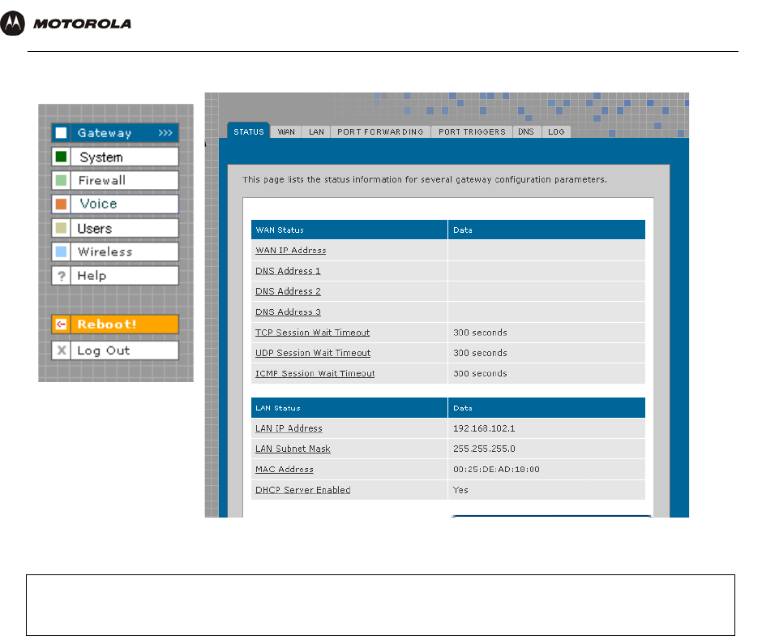Switch to the WAN tab
The width and height of the screenshot is (762, 636).
click(286, 131)
